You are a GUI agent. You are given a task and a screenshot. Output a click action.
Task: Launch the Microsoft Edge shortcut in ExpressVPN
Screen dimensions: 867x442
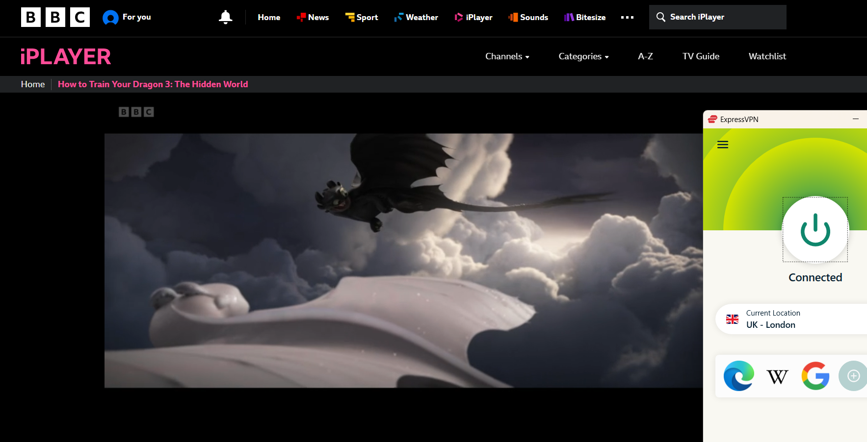click(x=738, y=376)
